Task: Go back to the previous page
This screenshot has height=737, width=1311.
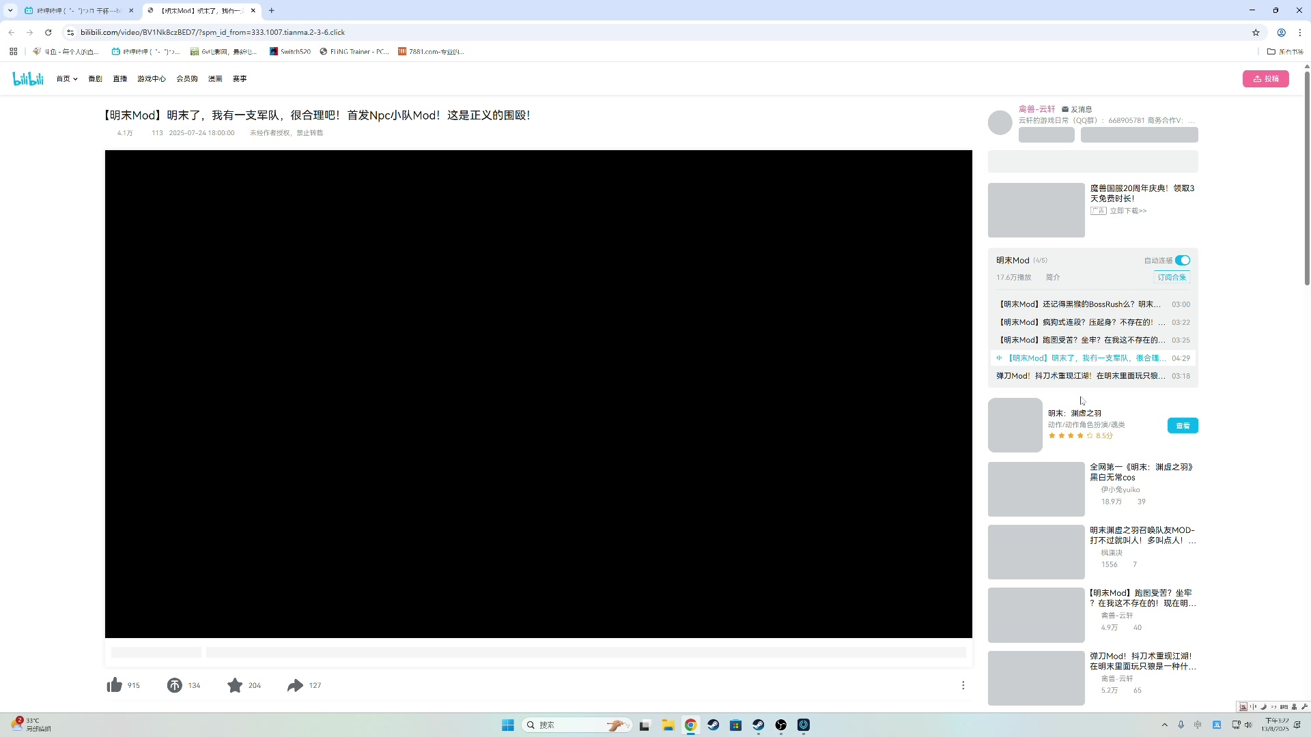Action: click(x=11, y=32)
